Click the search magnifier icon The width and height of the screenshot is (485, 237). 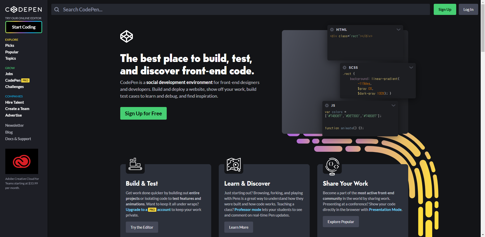pos(57,10)
